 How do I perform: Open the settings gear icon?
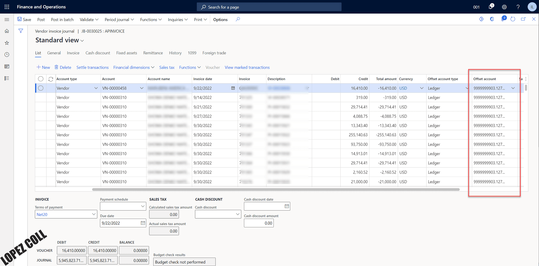504,7
